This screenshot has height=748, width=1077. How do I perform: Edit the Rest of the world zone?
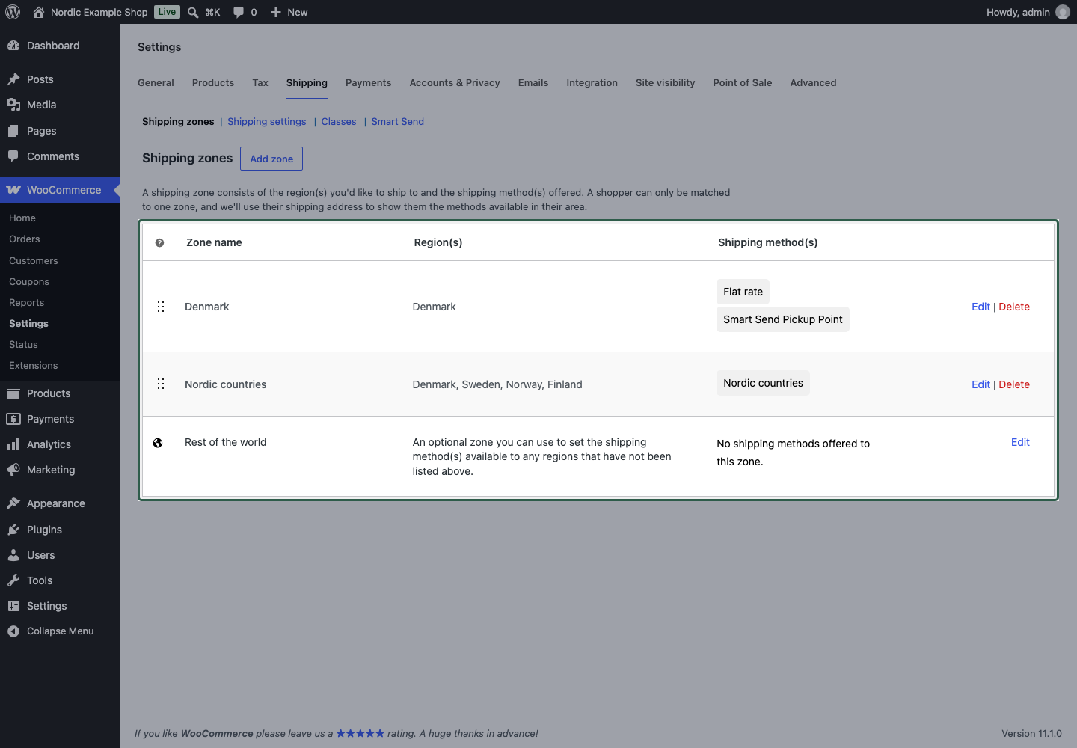(1020, 442)
